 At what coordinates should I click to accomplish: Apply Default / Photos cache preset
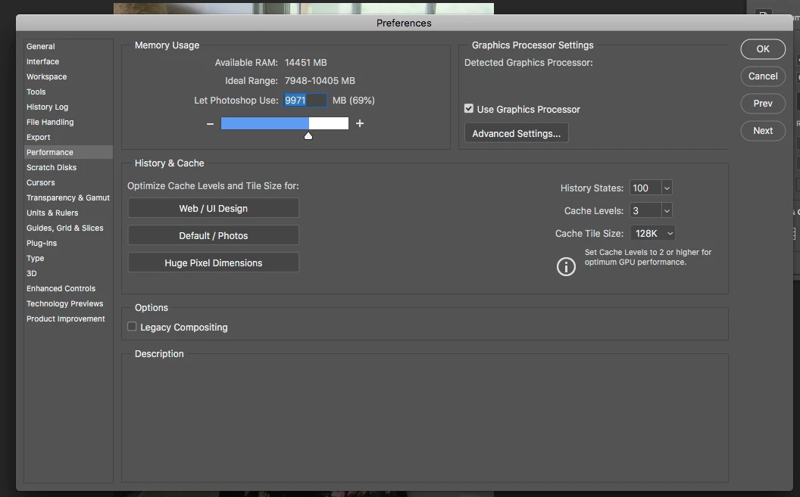coord(214,236)
